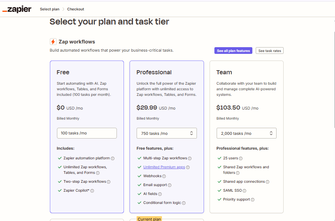Click the Zapier Copilot feature text
Viewport: 335px width, 221px height.
76,191
